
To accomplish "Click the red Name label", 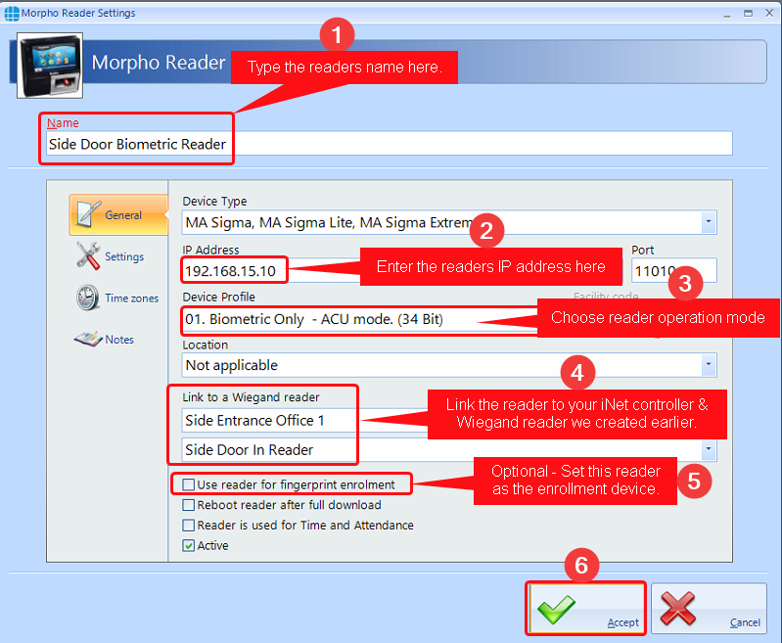I will coord(63,122).
